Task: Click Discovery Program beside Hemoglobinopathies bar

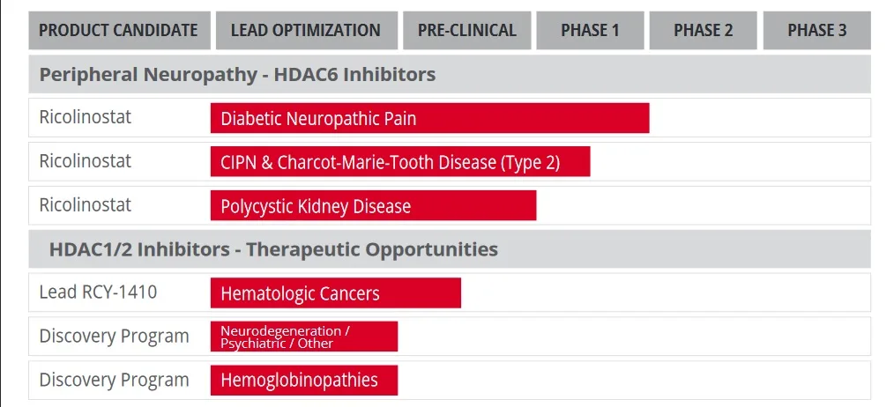Action: [x=114, y=381]
